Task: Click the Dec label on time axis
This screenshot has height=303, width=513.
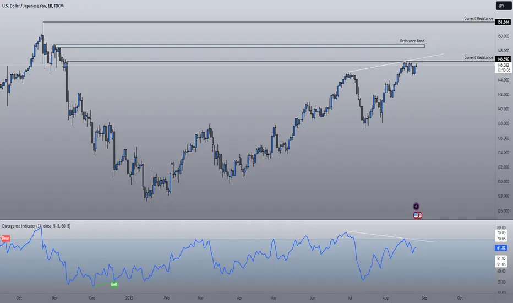Action: (x=92, y=298)
